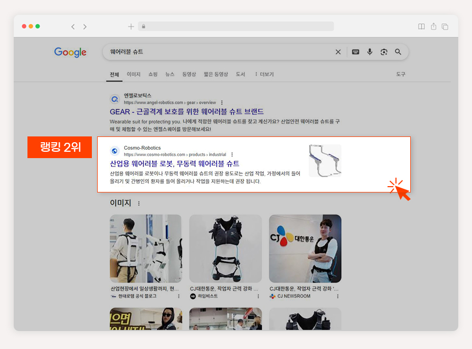Expand the 더보기 more filters menu
This screenshot has height=349, width=472.
(265, 74)
